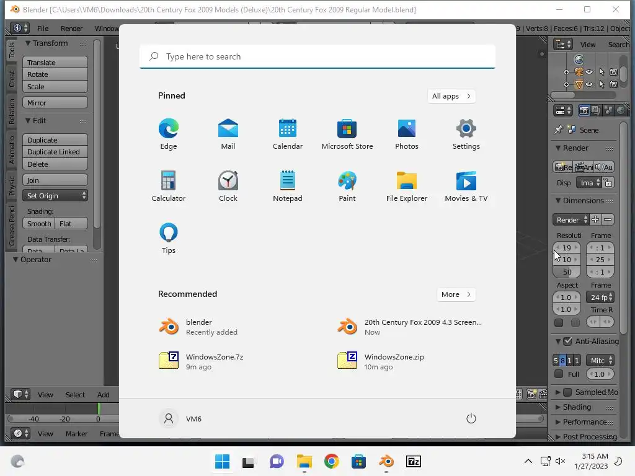
Task: Click the VM6 user account
Action: click(180, 418)
